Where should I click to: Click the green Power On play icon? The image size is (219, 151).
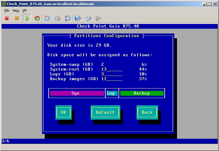coord(27,18)
